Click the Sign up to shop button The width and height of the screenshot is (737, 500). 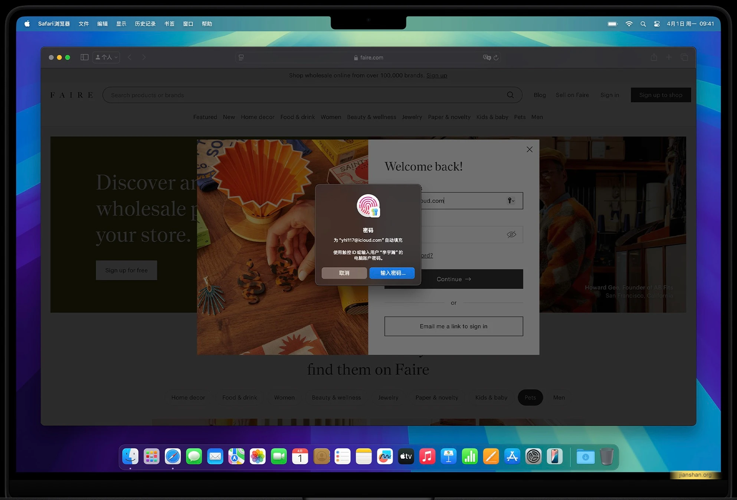coord(661,95)
